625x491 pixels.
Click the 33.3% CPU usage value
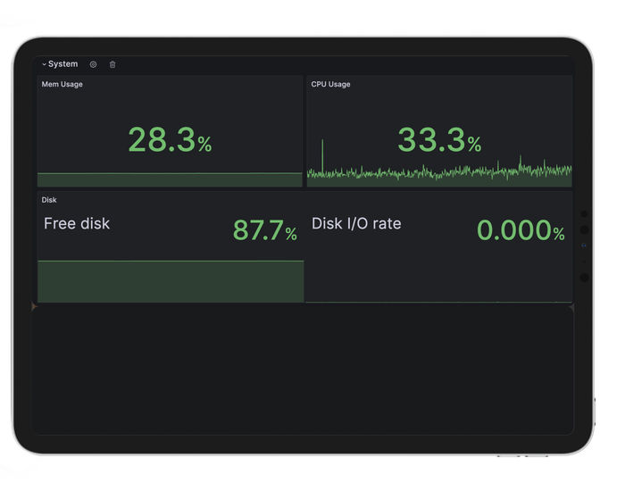438,140
